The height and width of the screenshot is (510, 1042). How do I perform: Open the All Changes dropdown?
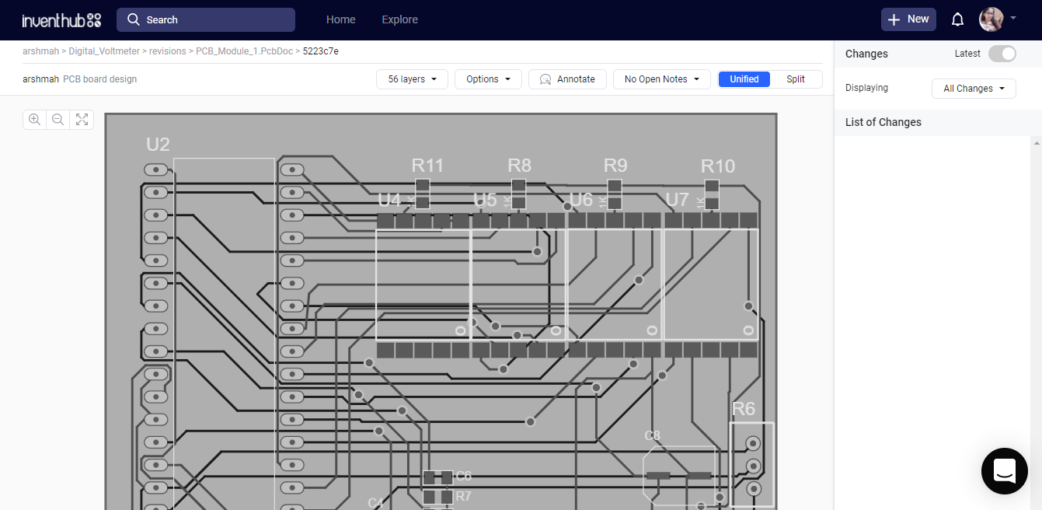click(974, 89)
